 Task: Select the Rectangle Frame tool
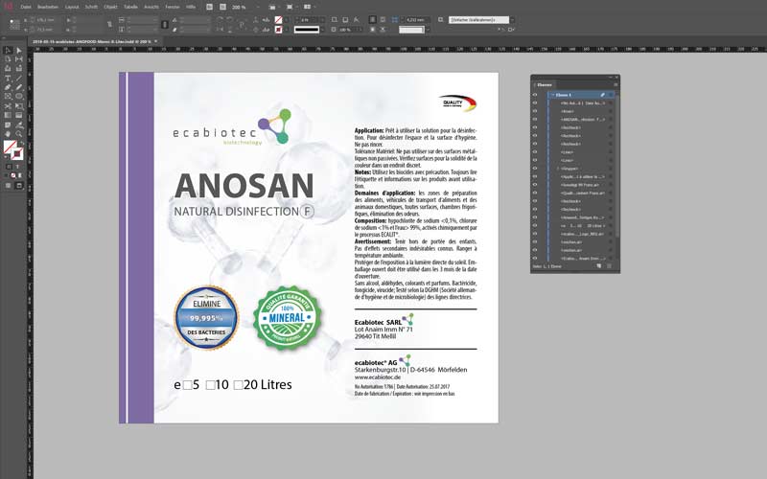click(8, 97)
